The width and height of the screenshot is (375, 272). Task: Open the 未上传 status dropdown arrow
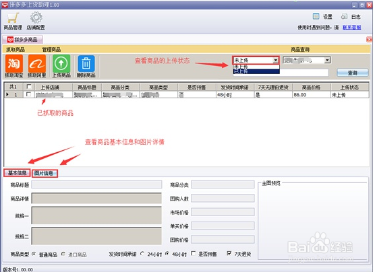tap(276, 60)
